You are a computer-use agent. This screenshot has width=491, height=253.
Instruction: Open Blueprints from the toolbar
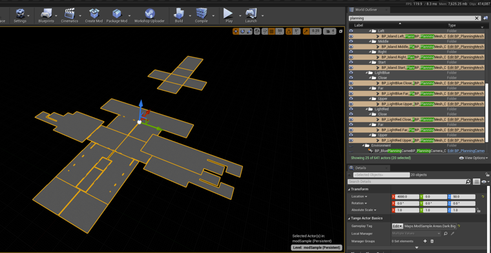point(46,15)
